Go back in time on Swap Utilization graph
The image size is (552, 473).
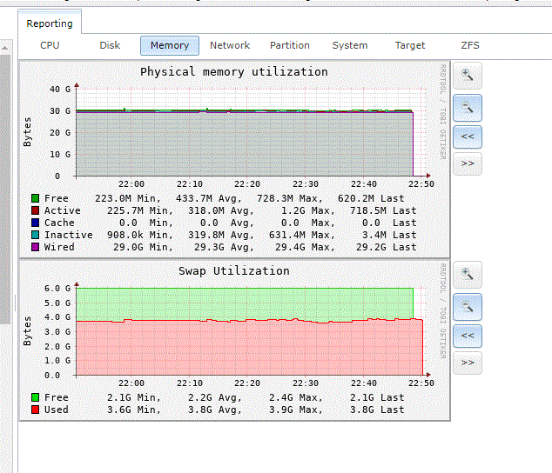click(468, 336)
